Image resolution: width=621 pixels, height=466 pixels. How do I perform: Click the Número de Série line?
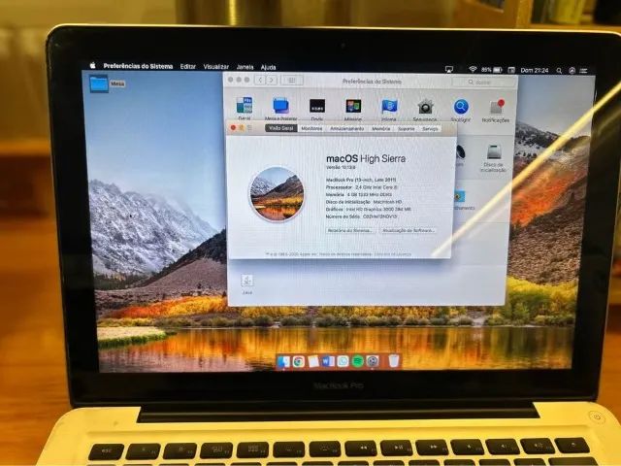pyautogui.click(x=361, y=216)
